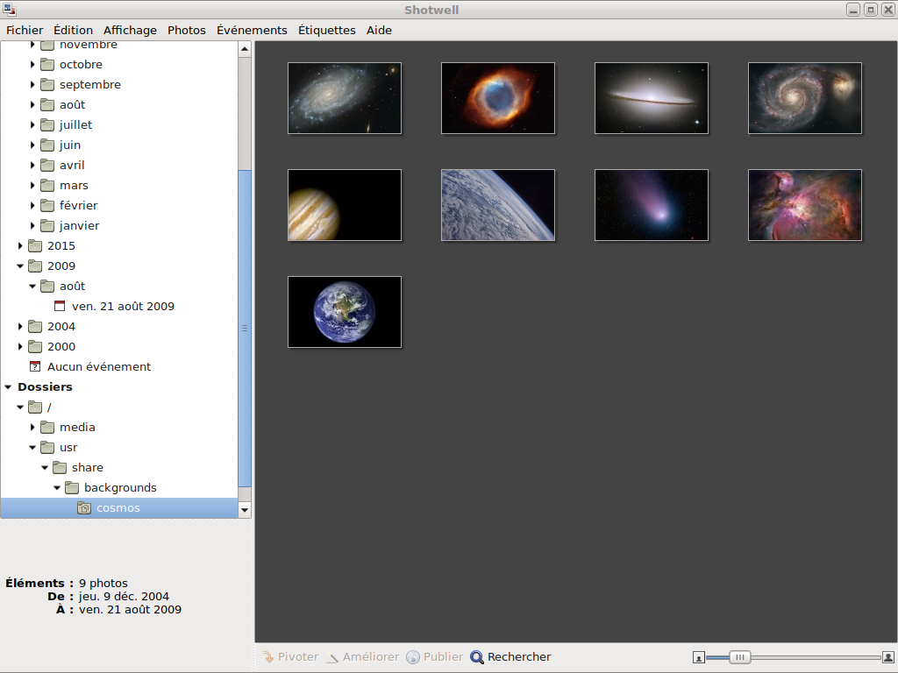Select the 'ven. 21 août 2009' event
The image size is (898, 673).
point(123,307)
